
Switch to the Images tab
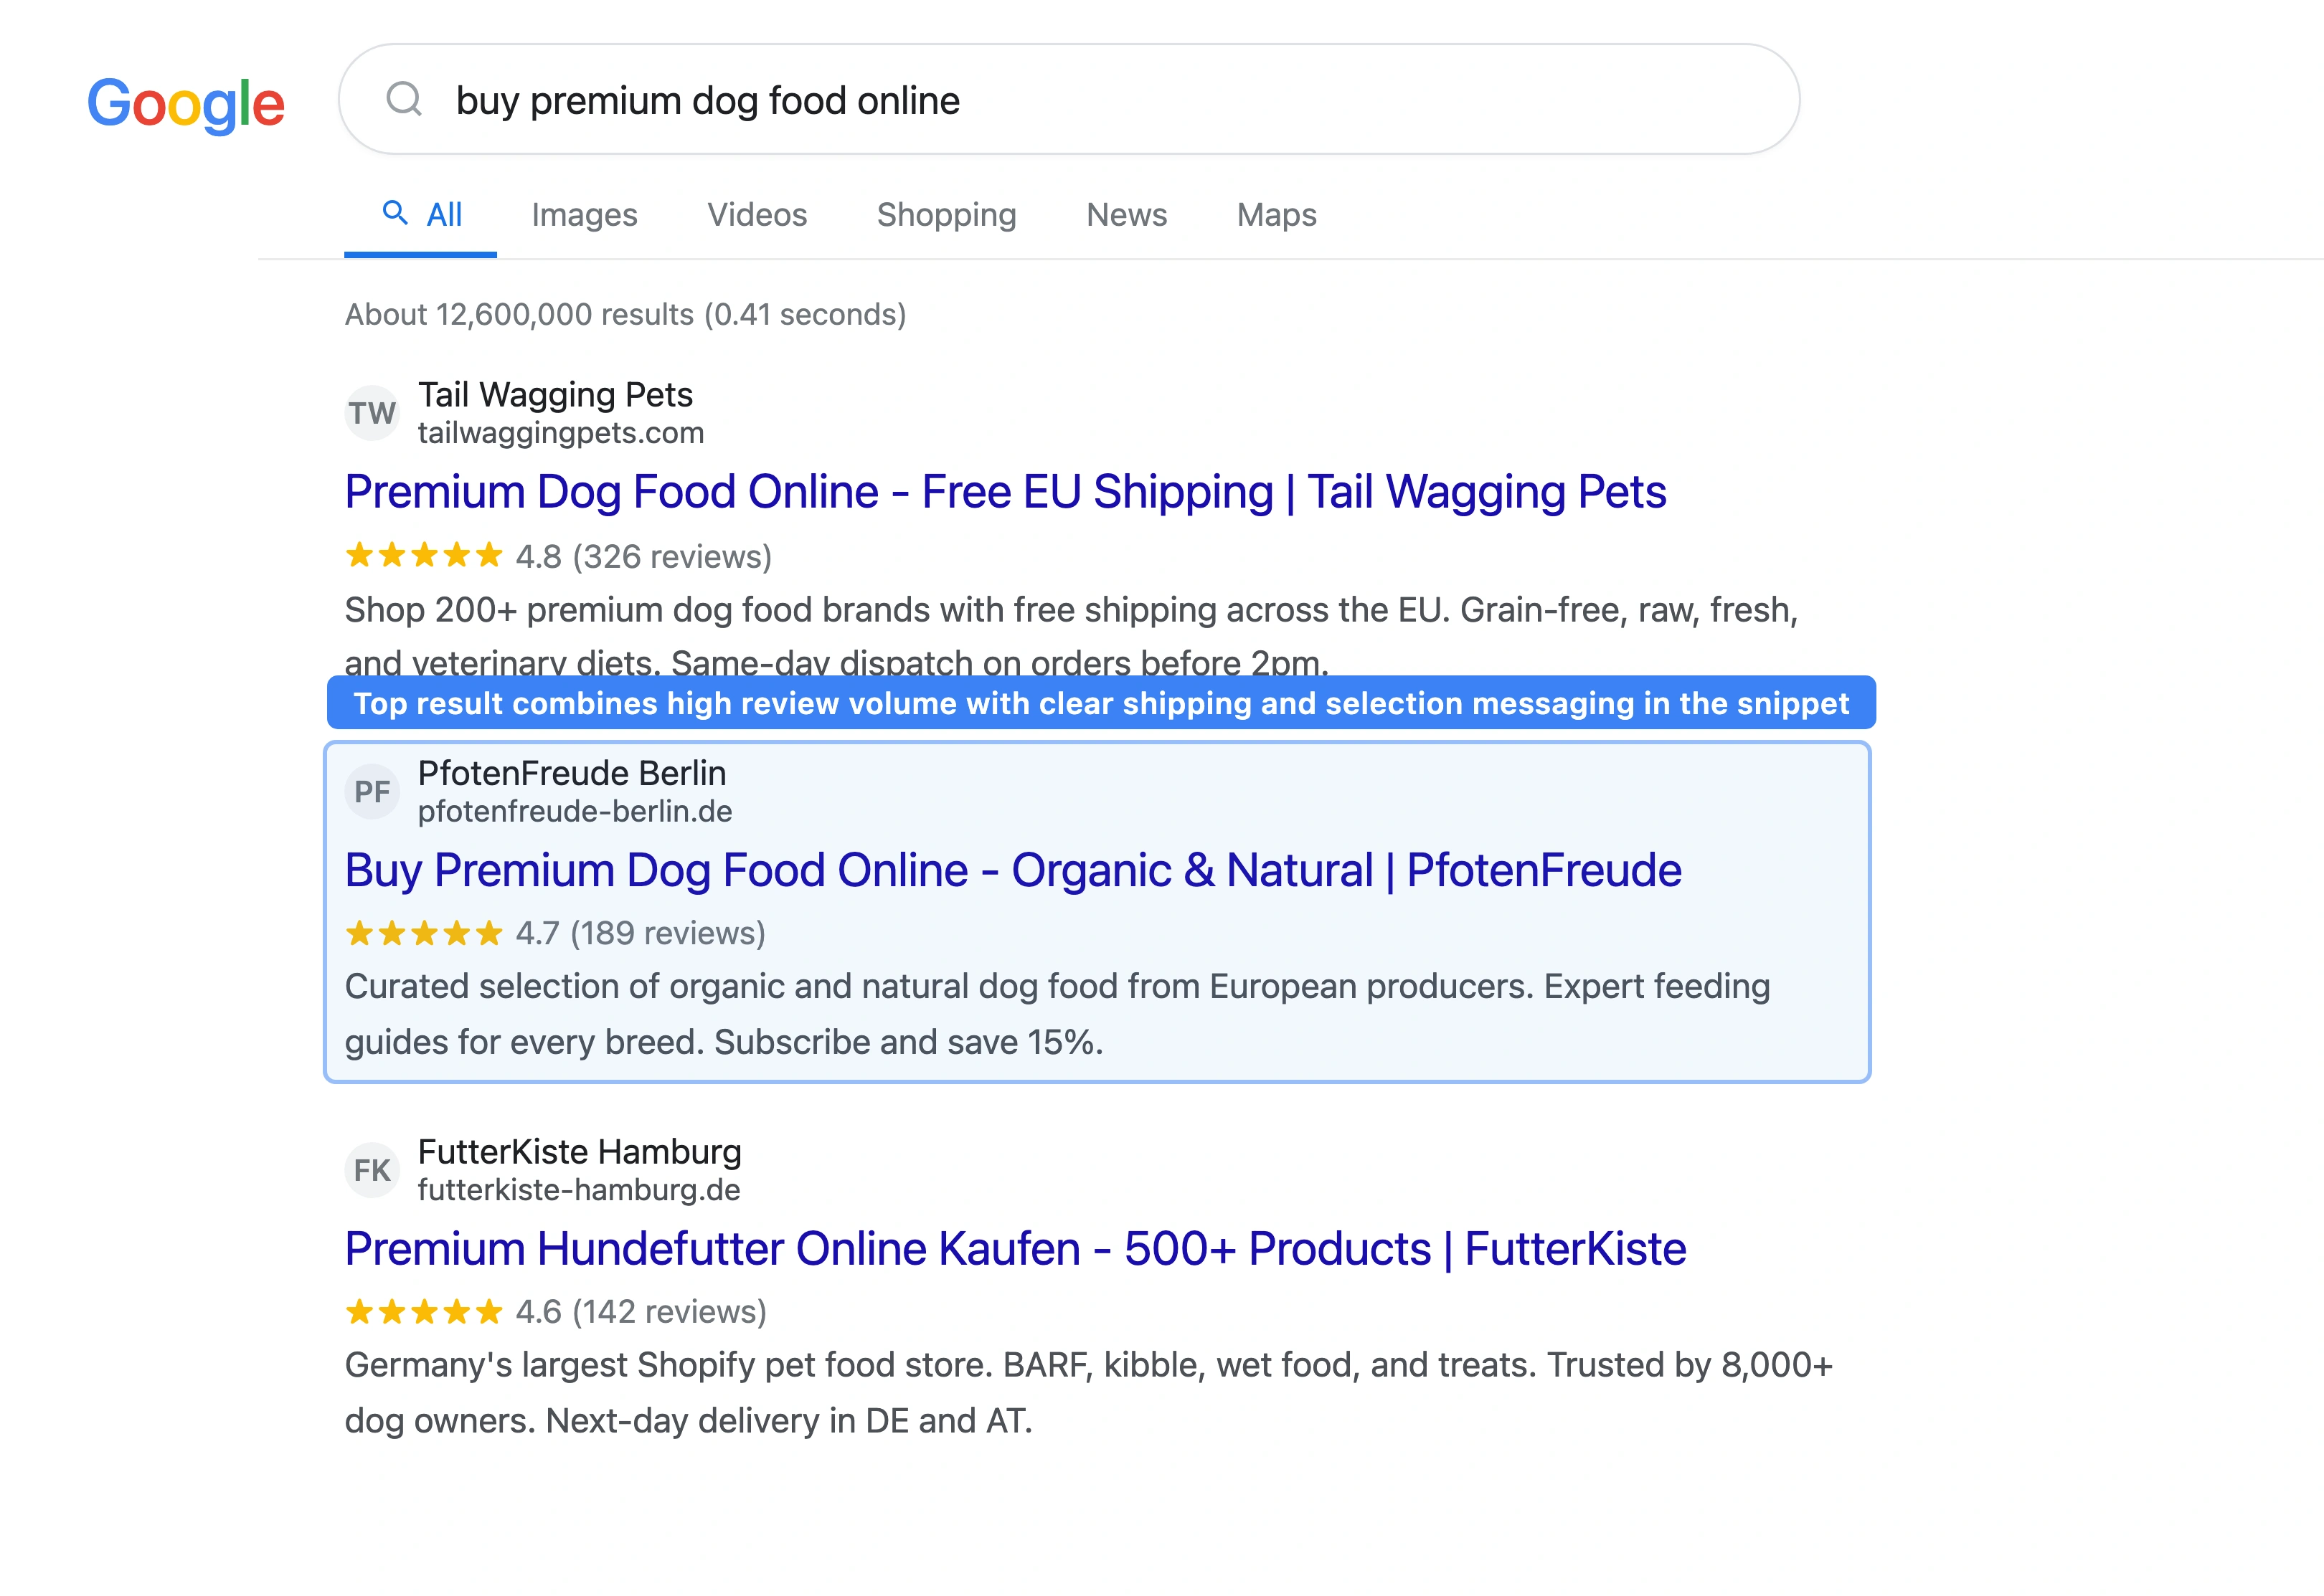coord(585,214)
